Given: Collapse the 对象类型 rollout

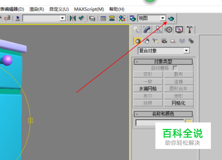Looking at the screenshot, I should point(163,61).
